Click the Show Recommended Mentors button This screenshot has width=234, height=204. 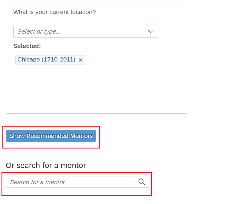pyautogui.click(x=51, y=136)
